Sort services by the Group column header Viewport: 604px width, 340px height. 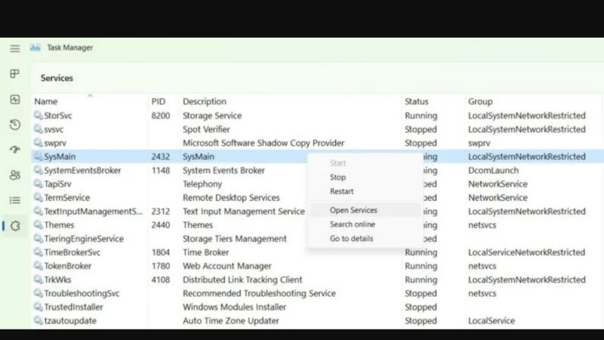(x=480, y=101)
